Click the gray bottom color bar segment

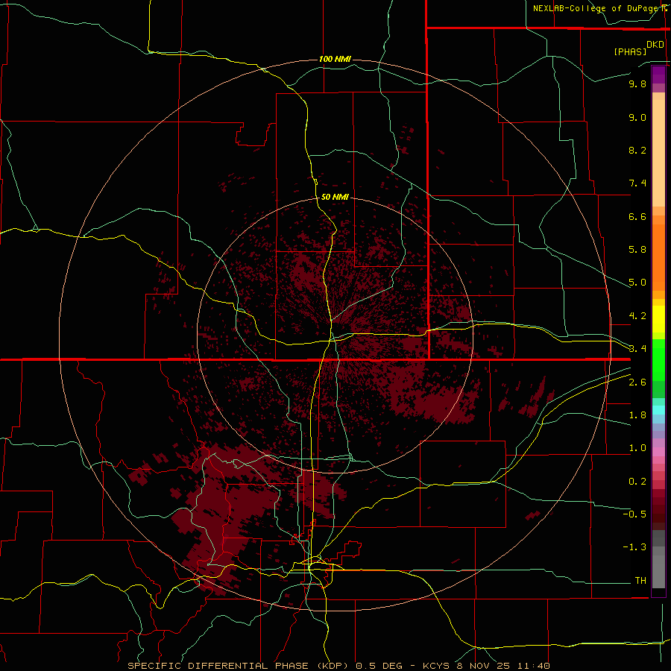point(658,571)
